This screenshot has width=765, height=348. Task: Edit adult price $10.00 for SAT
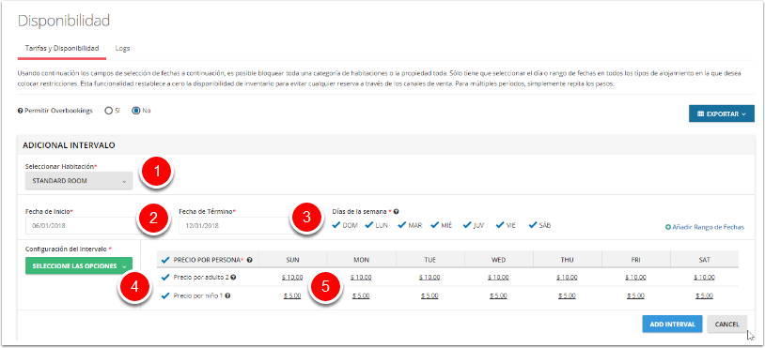point(704,278)
